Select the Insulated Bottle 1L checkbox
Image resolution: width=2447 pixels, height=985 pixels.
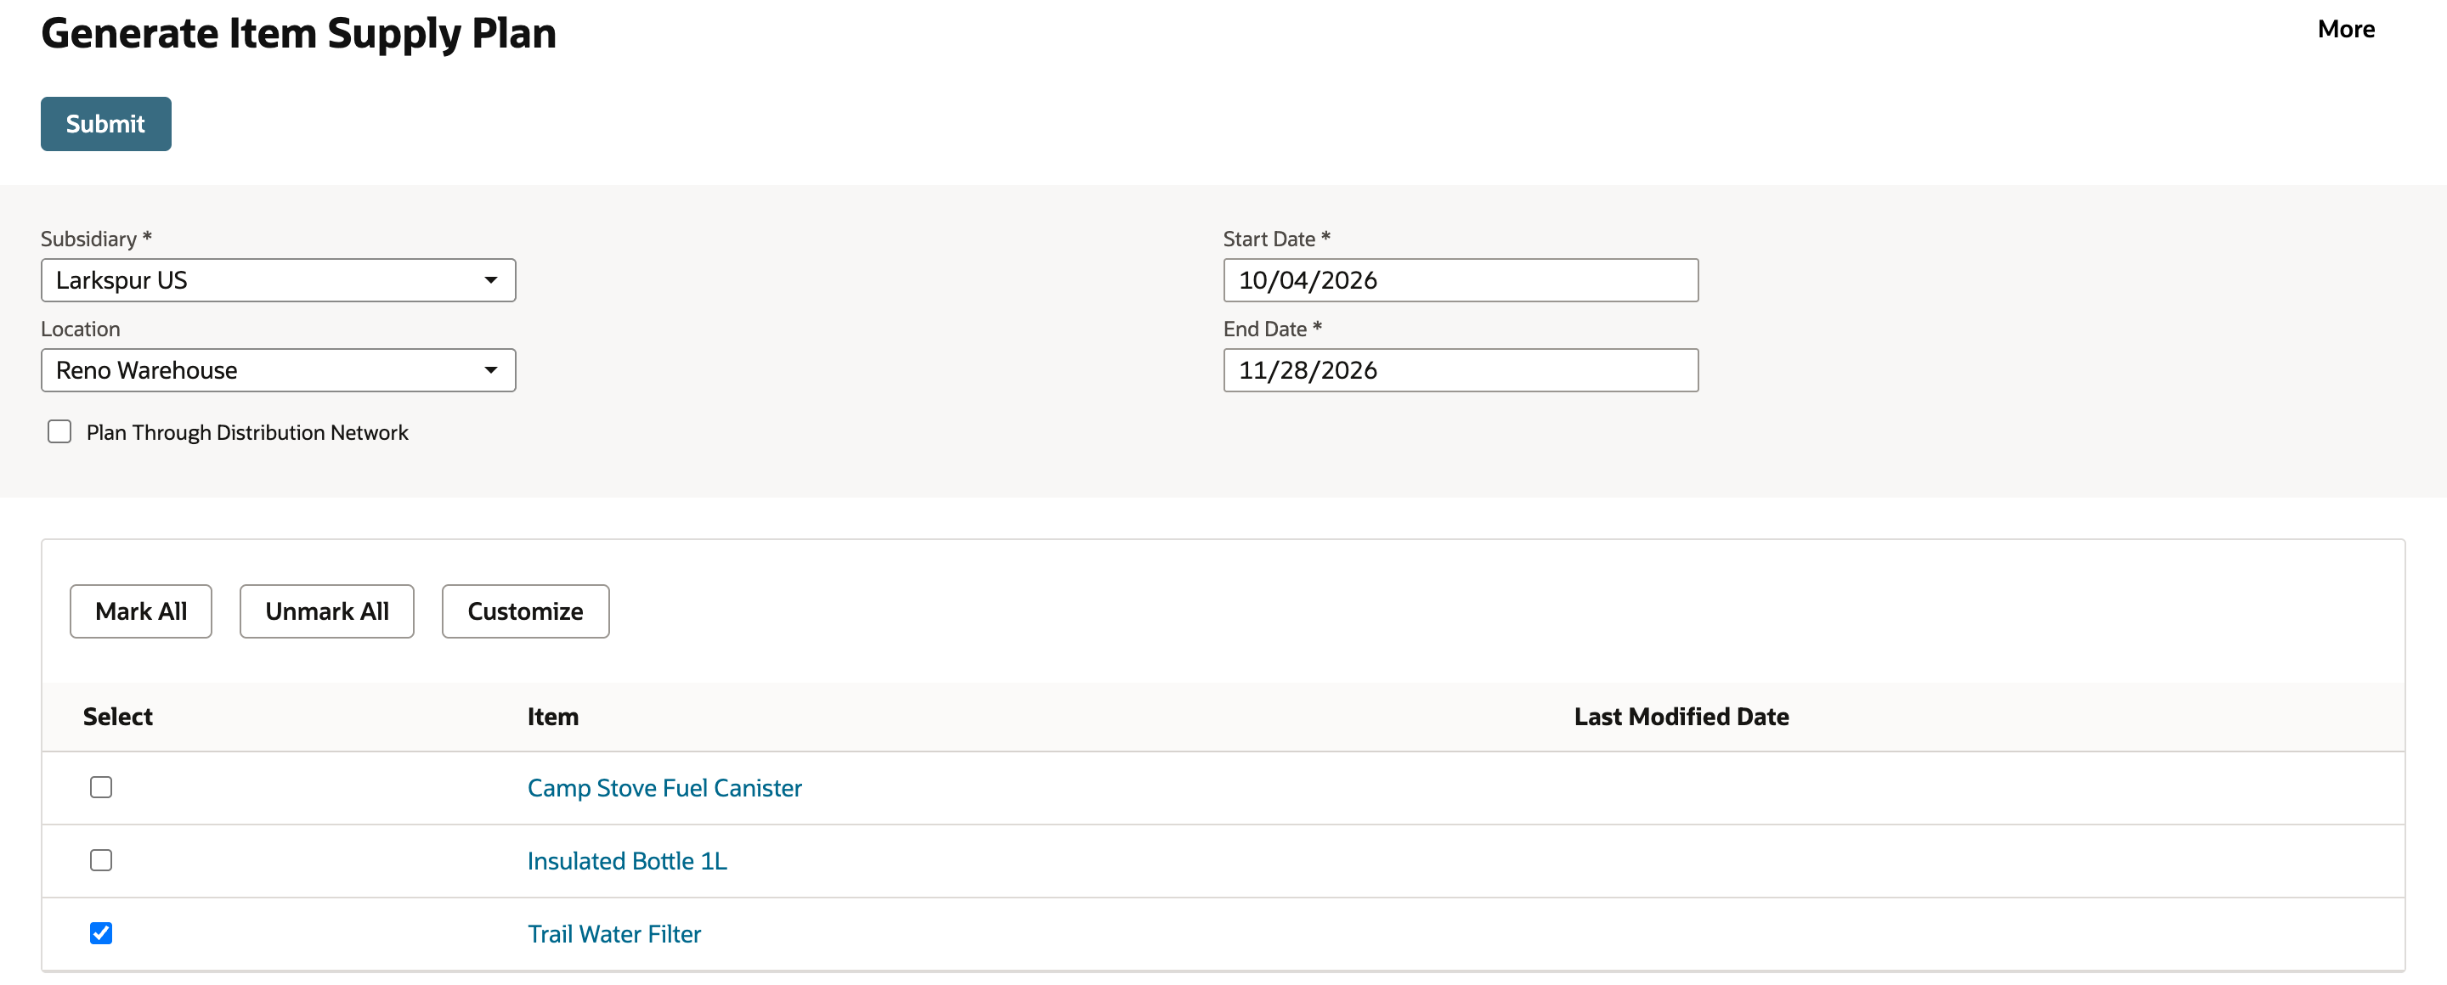pyautogui.click(x=101, y=861)
